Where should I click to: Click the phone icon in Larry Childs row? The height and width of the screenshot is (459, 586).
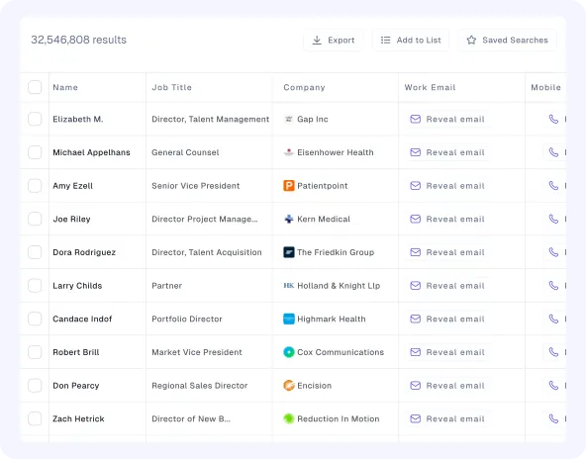pos(553,286)
